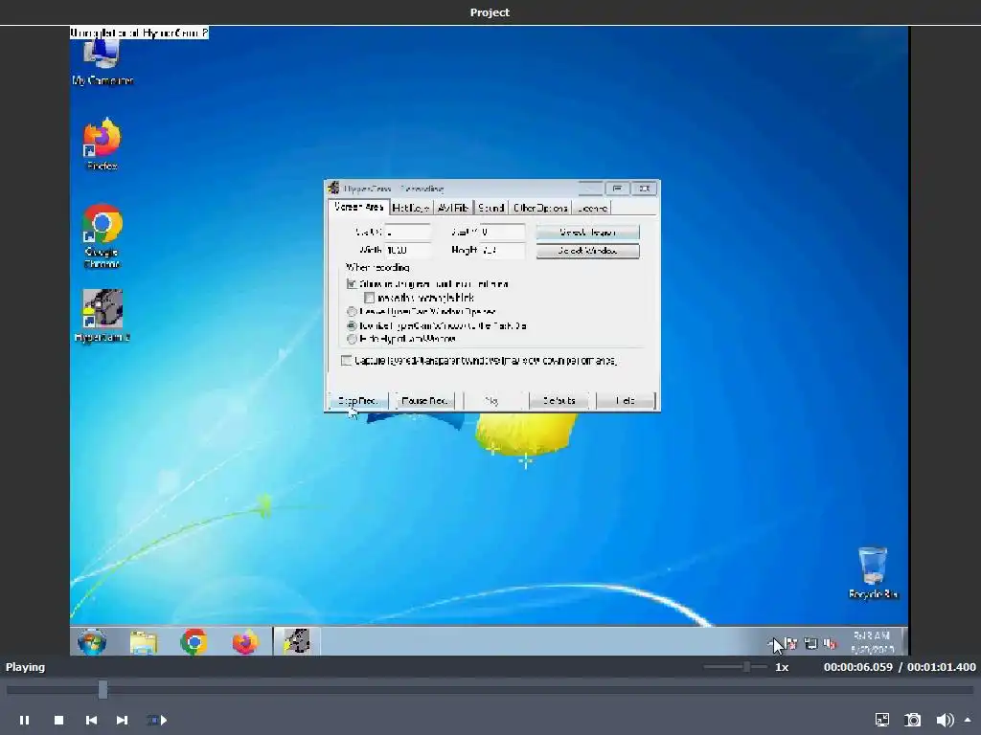Select Hide HyperCam Window radio

pyautogui.click(x=352, y=339)
